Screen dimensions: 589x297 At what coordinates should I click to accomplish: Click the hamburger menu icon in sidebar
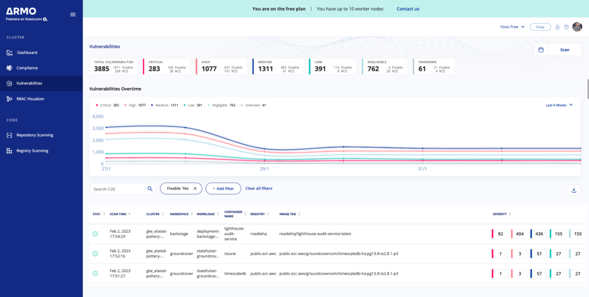[x=73, y=14]
